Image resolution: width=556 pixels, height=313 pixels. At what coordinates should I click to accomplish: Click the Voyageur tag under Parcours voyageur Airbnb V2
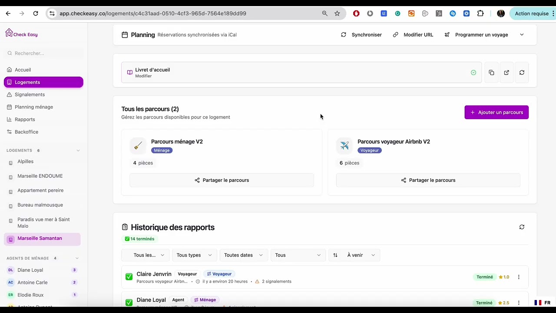point(369,150)
